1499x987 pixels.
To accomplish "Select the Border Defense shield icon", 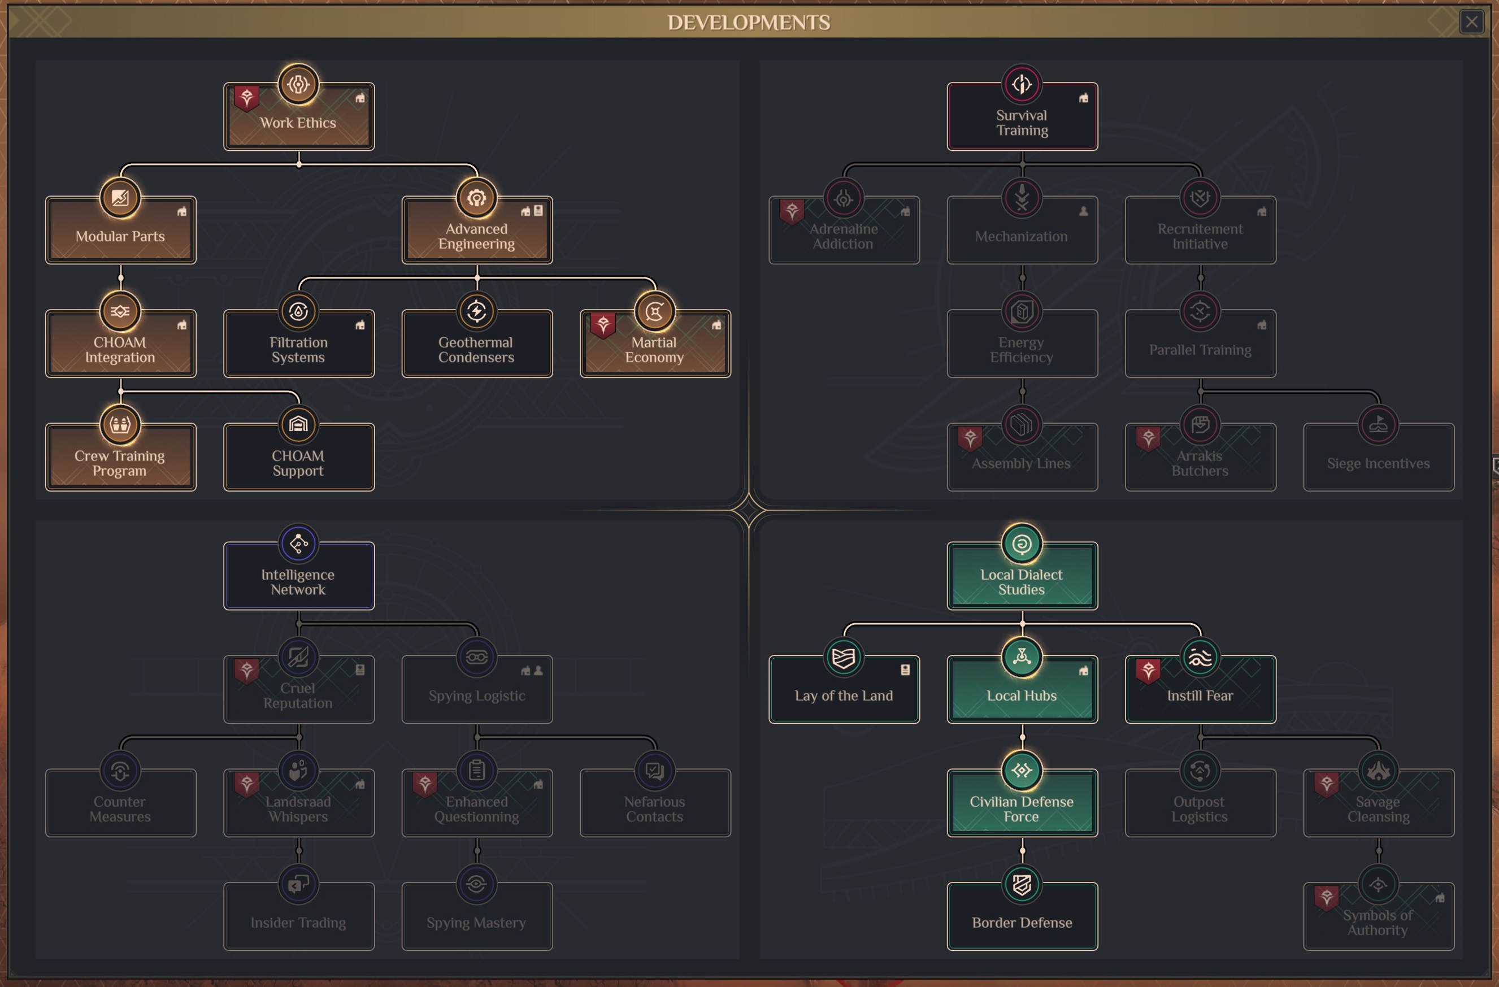I will 1022,884.
